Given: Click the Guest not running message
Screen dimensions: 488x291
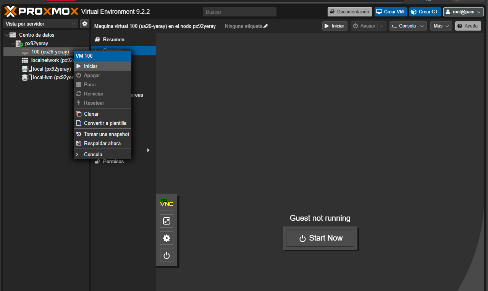Looking at the screenshot, I should click(x=320, y=218).
